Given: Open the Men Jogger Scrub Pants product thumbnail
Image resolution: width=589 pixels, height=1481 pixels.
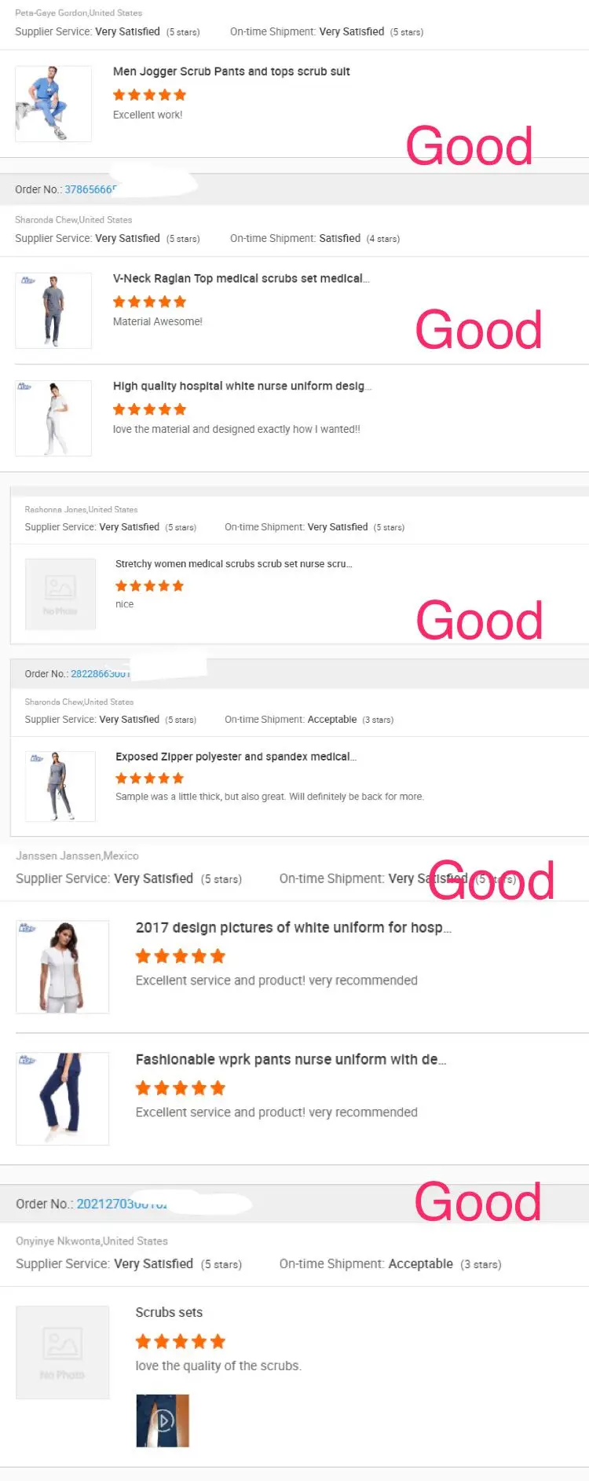Looking at the screenshot, I should (x=53, y=104).
